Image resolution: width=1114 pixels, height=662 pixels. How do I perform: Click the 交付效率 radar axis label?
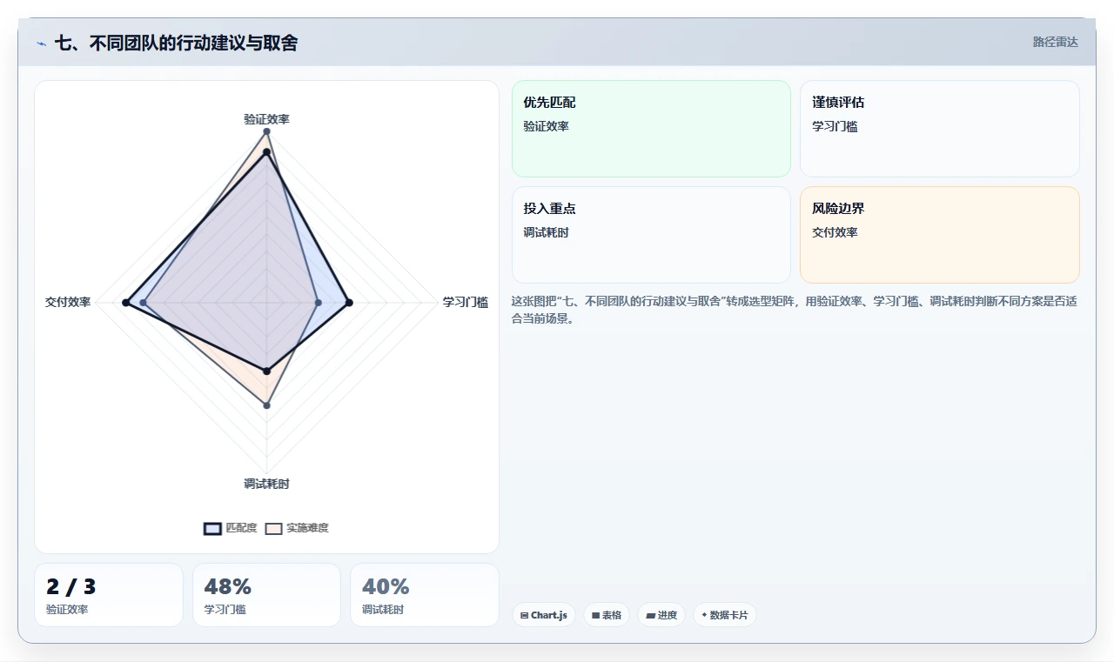pos(68,302)
